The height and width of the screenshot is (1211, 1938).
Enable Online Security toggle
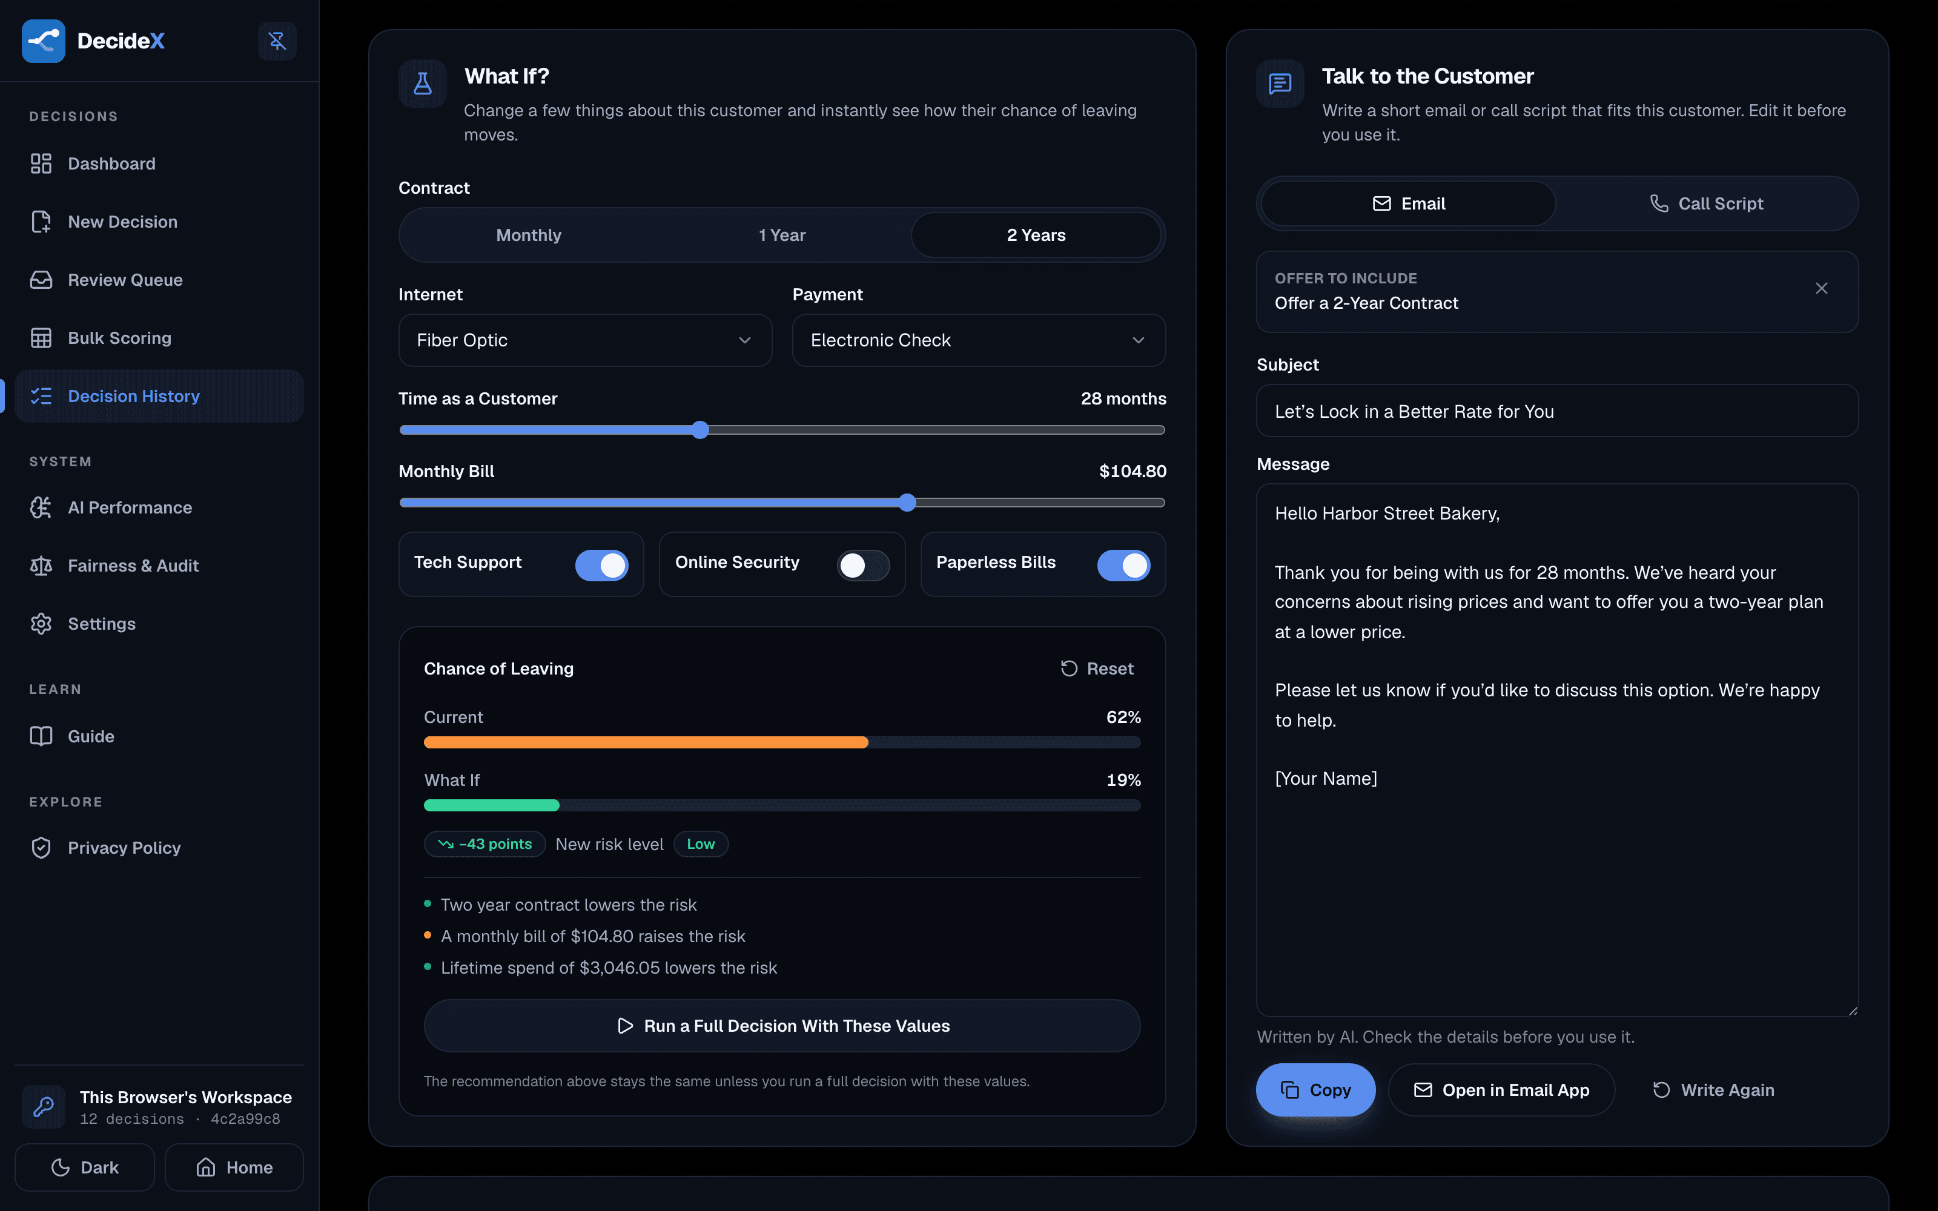click(x=863, y=566)
